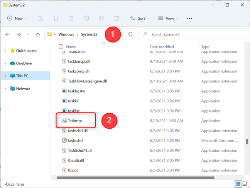This screenshot has height=188, width=250.
Task: Open the View dropdown
Action: (x=168, y=18)
